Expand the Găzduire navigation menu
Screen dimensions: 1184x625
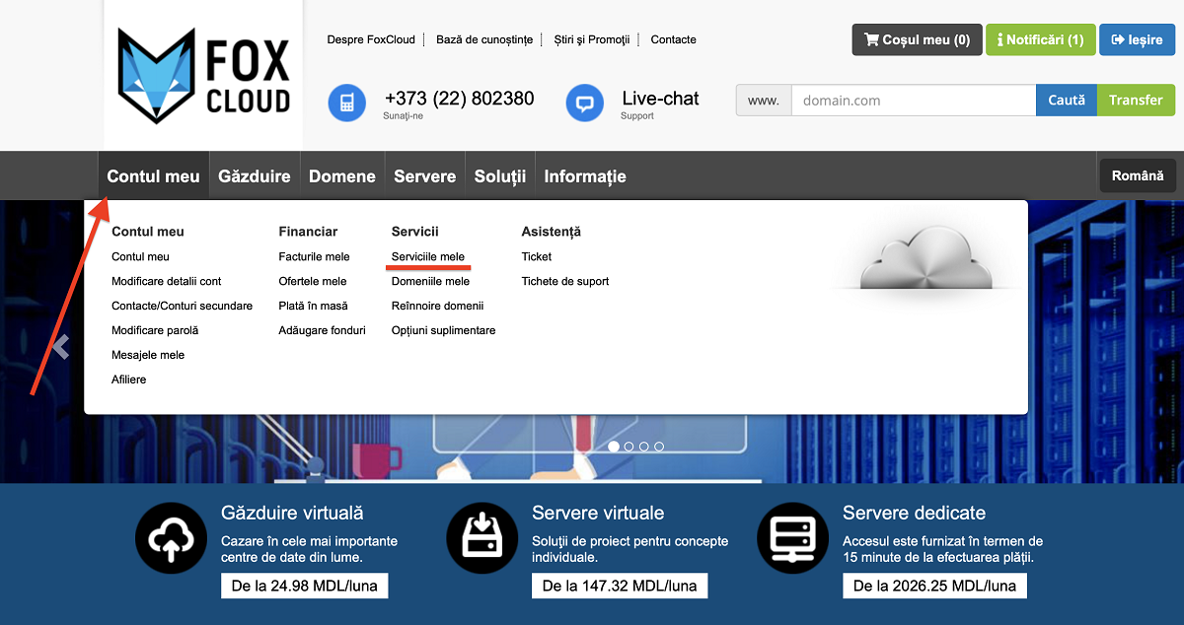[x=254, y=176]
